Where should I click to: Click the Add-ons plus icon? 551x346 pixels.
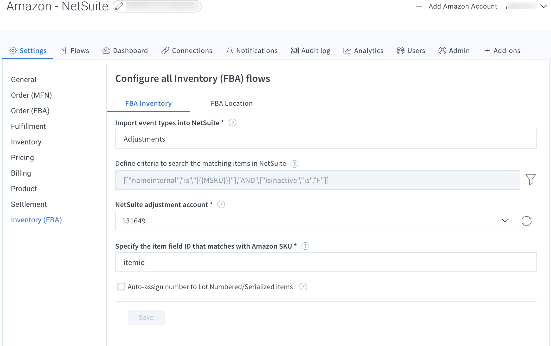(487, 51)
